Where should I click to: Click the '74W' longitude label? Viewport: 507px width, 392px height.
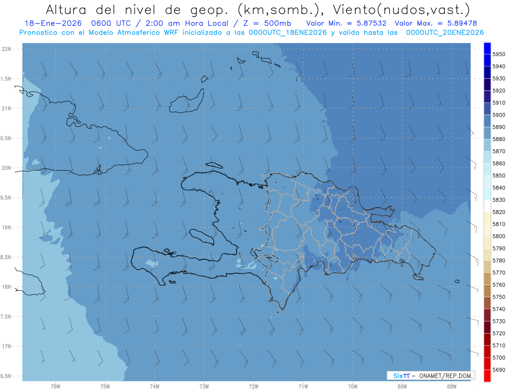pyautogui.click(x=155, y=386)
